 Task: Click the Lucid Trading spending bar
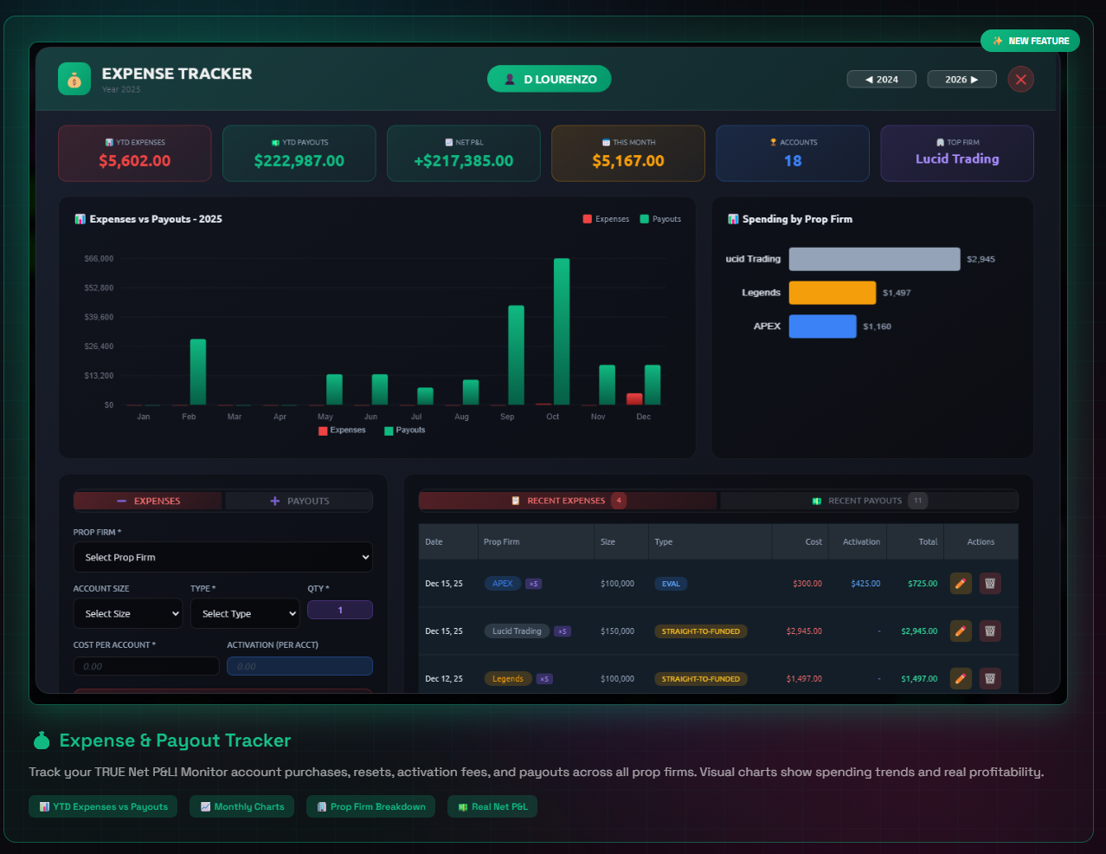pyautogui.click(x=874, y=259)
